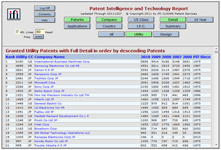
Task: Click utility value 6180 for IBM
Action: 20,62
